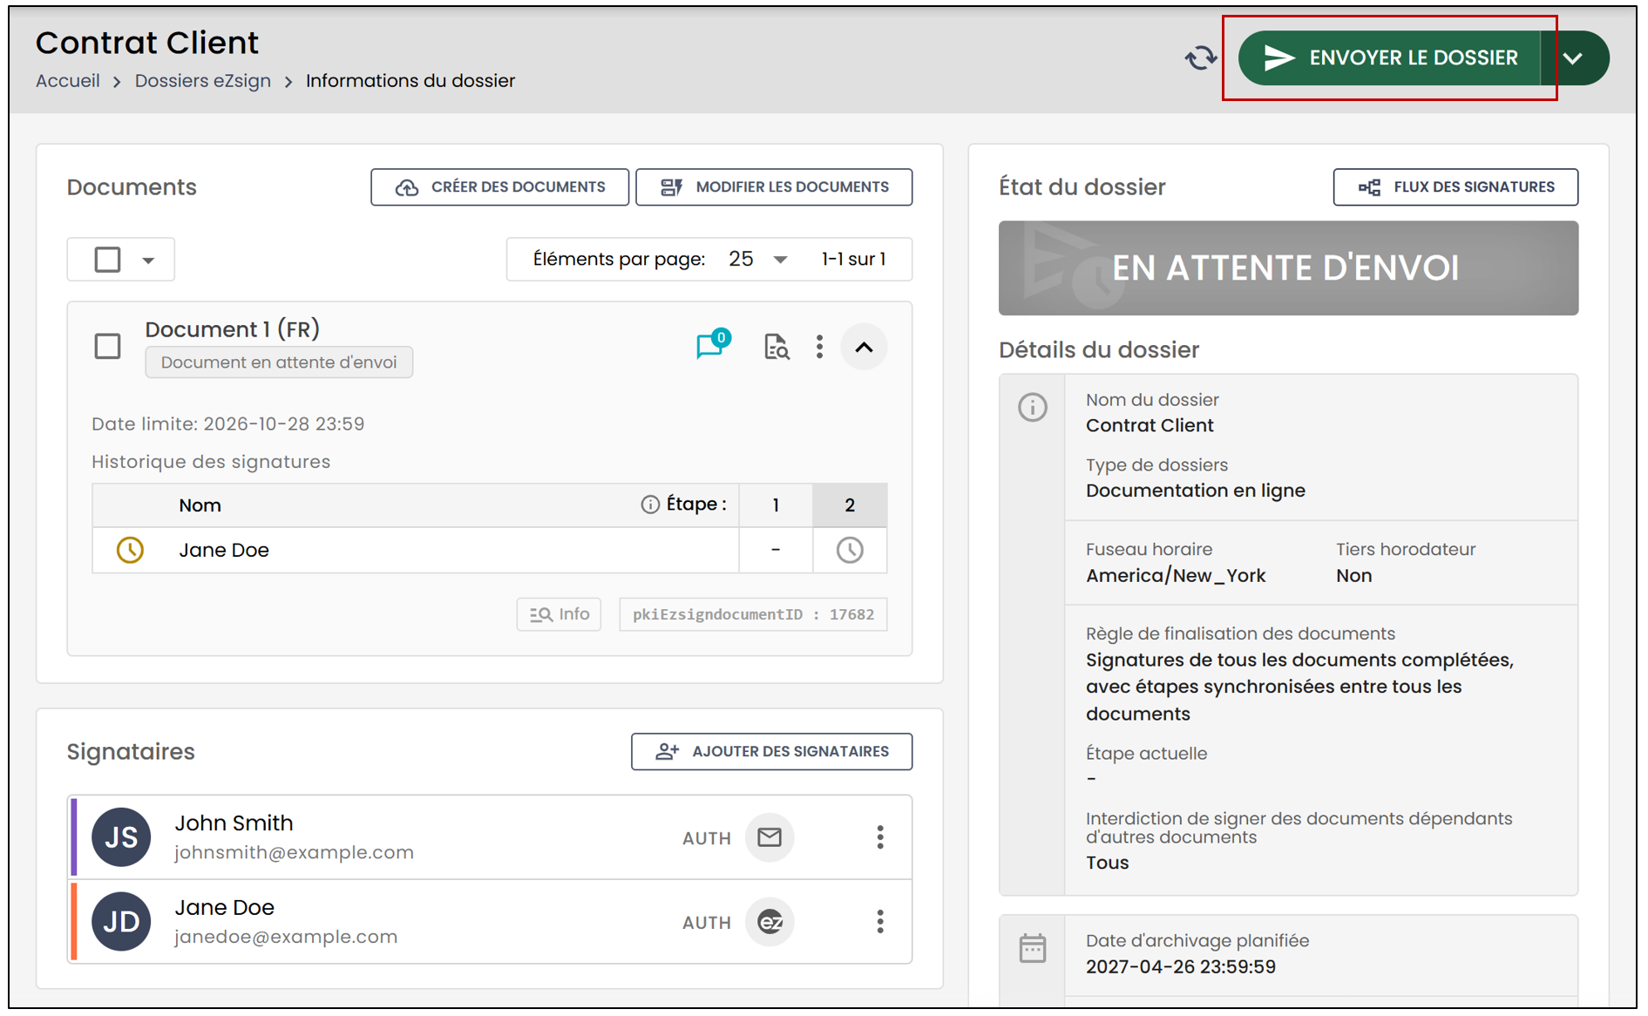Open Jane Doe's three-dot menu
Image resolution: width=1648 pixels, height=1016 pixels.
pos(880,922)
